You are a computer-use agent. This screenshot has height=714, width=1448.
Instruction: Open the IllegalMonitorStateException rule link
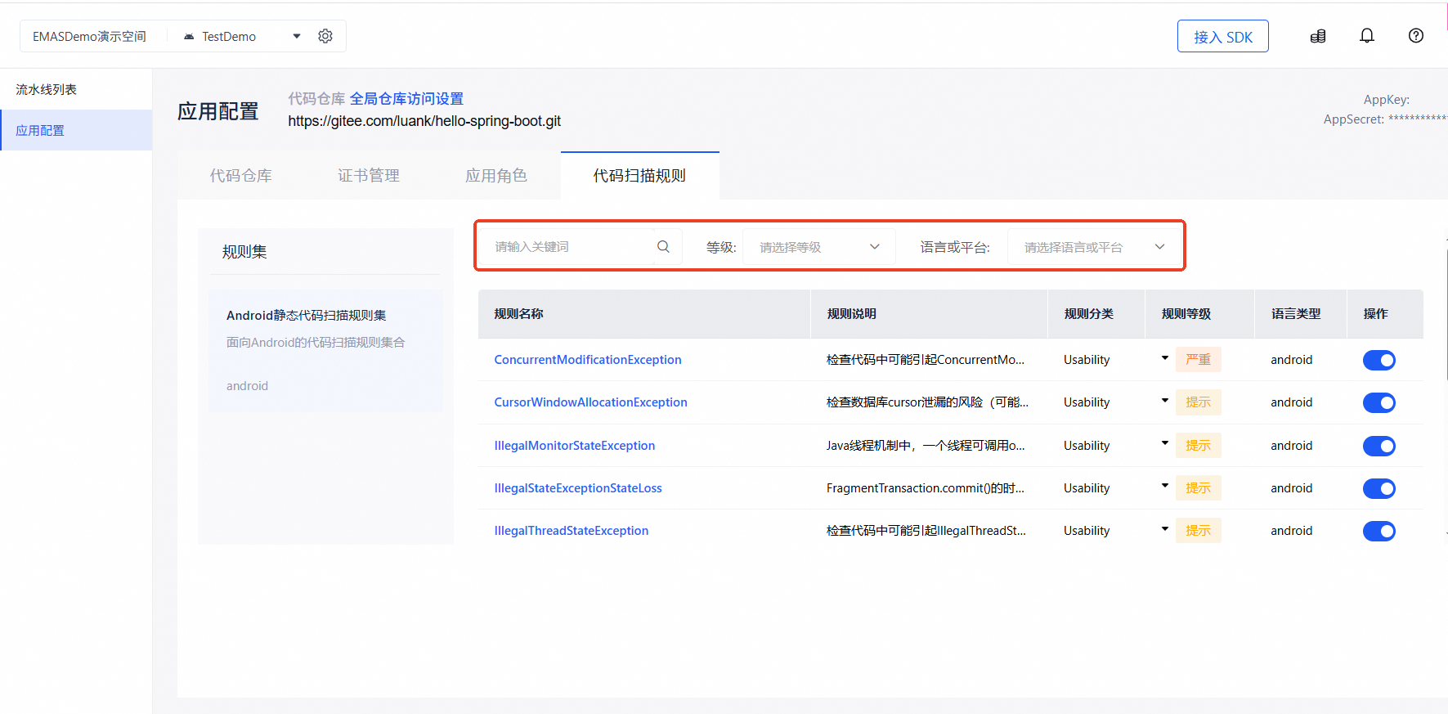pos(575,446)
